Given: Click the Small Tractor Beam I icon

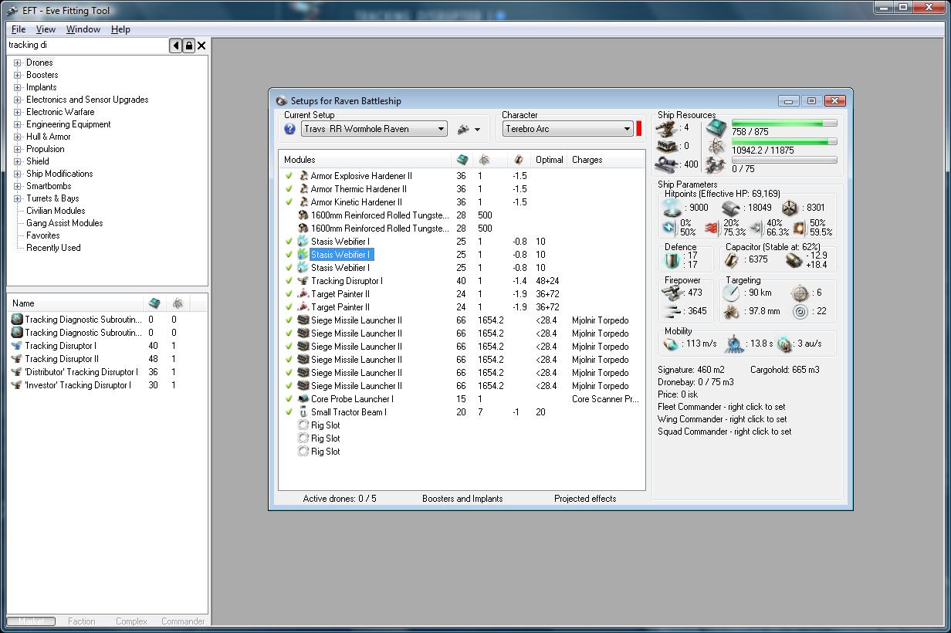Looking at the screenshot, I should point(303,412).
